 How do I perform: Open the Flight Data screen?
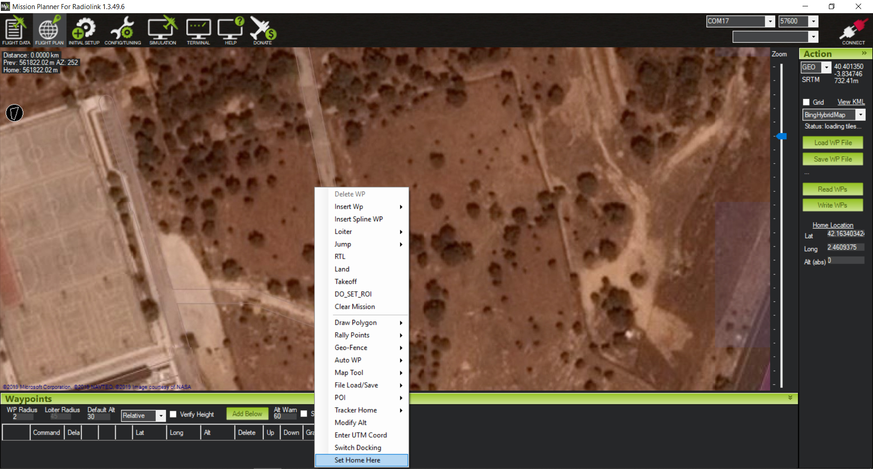tap(16, 30)
